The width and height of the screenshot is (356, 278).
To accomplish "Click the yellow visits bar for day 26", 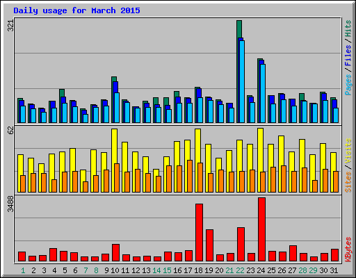I will [281, 151].
